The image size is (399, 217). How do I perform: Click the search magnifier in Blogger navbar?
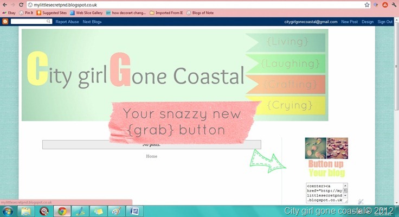click(x=48, y=21)
